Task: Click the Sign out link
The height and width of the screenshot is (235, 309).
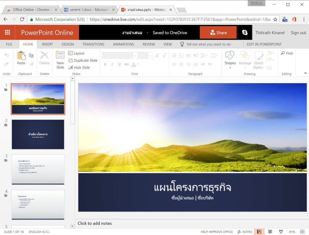Action: point(298,33)
